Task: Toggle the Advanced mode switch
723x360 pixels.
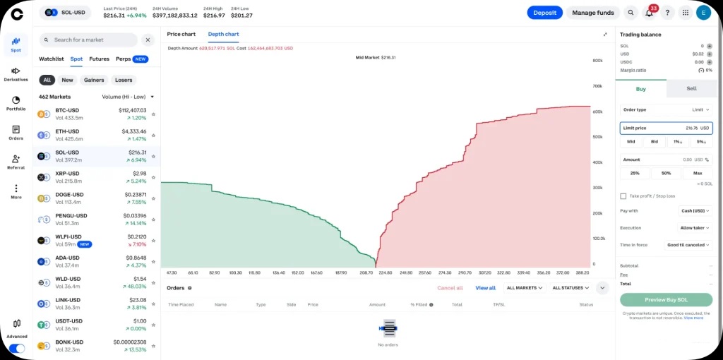Action: tap(16, 348)
